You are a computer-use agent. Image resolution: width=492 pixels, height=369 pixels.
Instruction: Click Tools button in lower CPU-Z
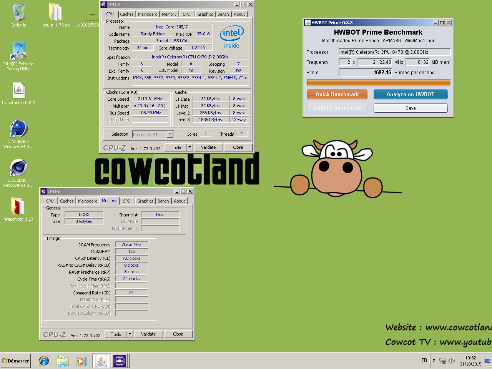click(116, 334)
